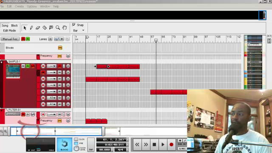272x153 pixels.
Task: Open the Options menu
Action: pyautogui.click(x=32, y=6)
